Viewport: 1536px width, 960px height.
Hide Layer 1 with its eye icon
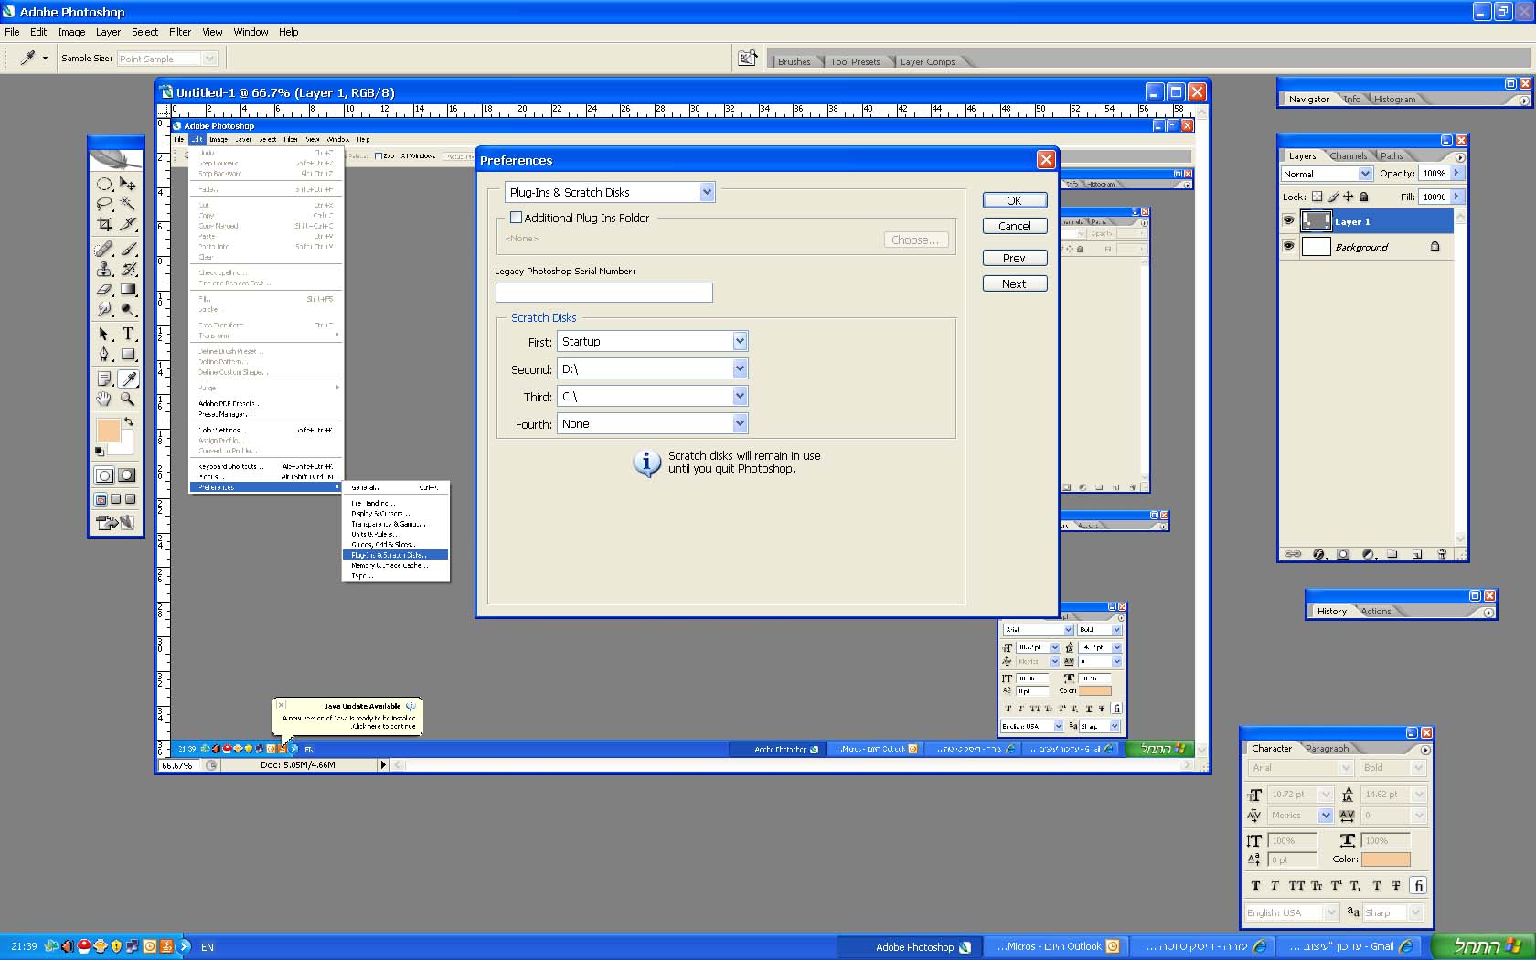pyautogui.click(x=1288, y=220)
